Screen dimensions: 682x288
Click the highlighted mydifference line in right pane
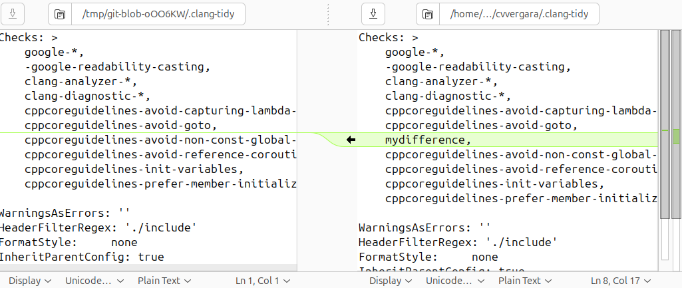click(x=427, y=140)
